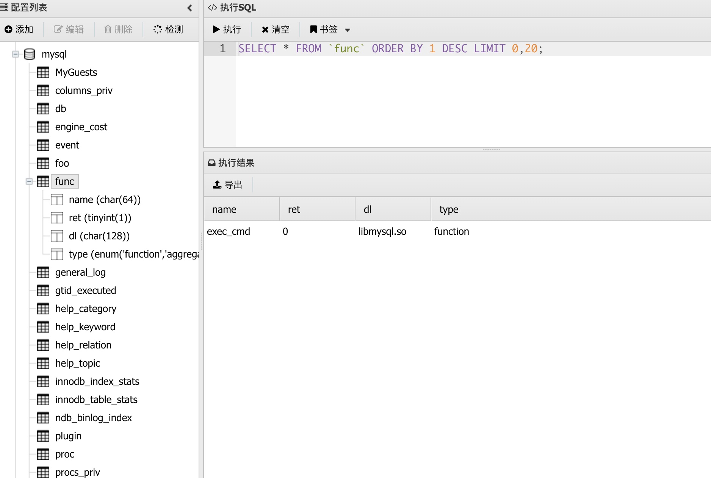
Task: Click the type column icon
Action: pos(57,254)
